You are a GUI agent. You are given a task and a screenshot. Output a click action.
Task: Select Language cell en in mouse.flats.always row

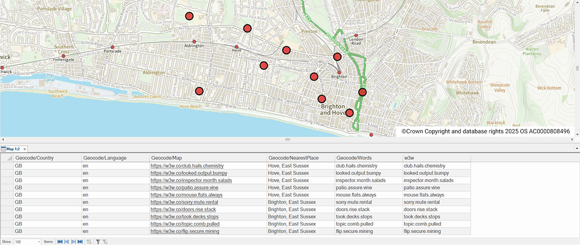115,195
